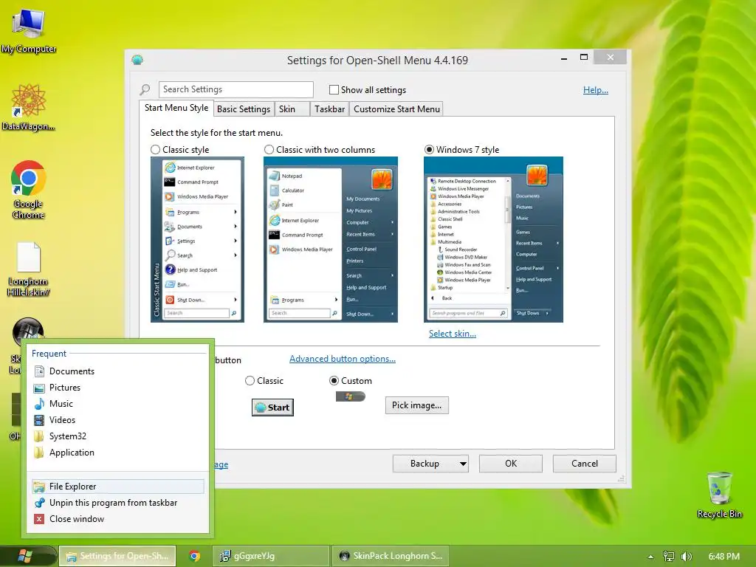The image size is (756, 567).
Task: Click the volume speaker tray icon
Action: [686, 556]
